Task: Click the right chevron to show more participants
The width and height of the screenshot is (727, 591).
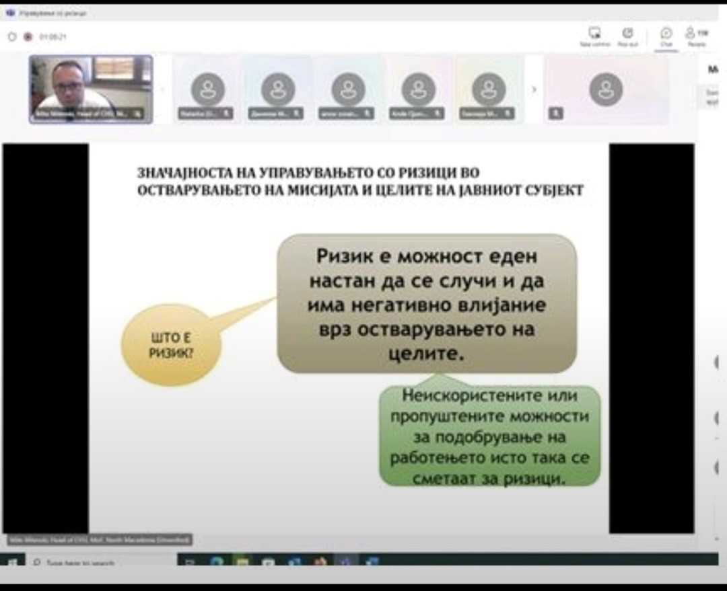Action: [534, 88]
